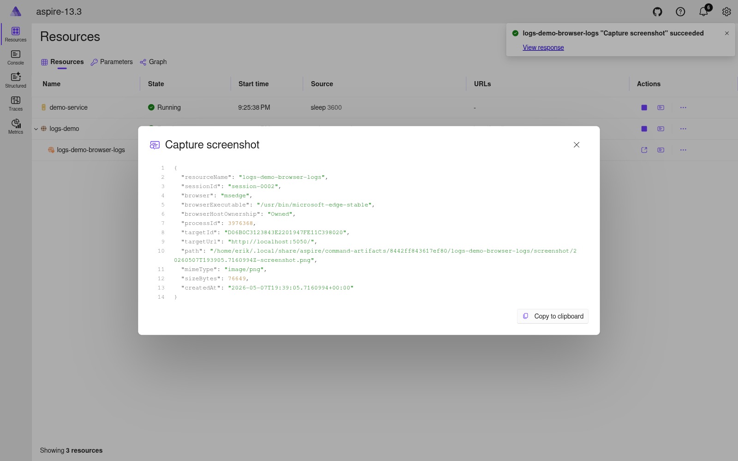
Task: Open Structured logs in the sidebar
Action: 16,81
